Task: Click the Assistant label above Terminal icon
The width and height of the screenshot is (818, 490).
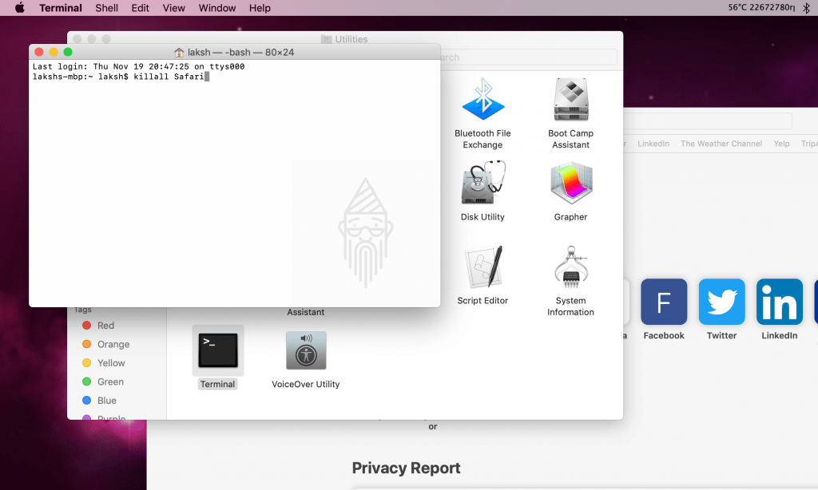Action: click(x=306, y=312)
